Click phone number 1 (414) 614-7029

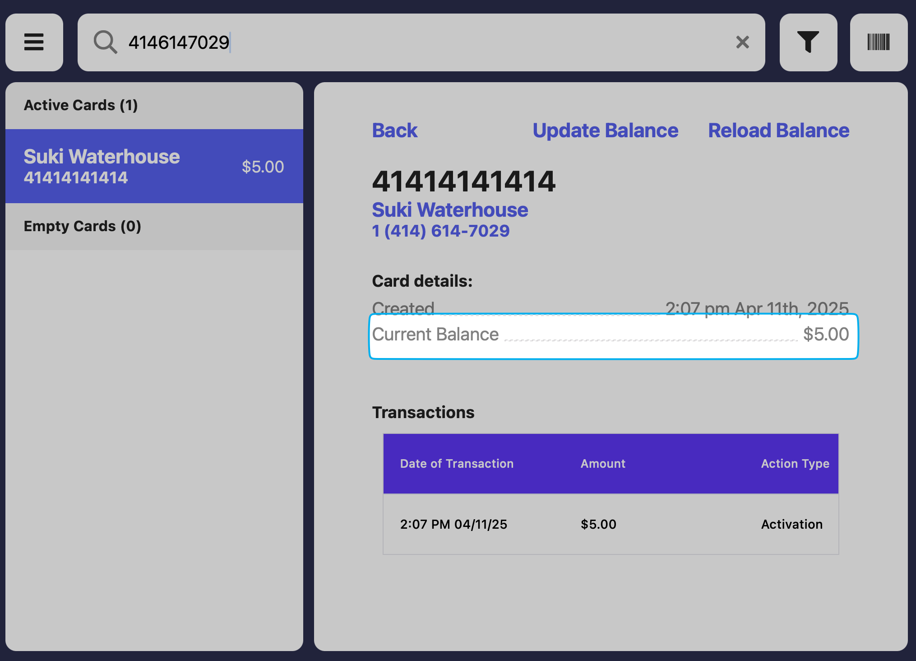tap(440, 231)
